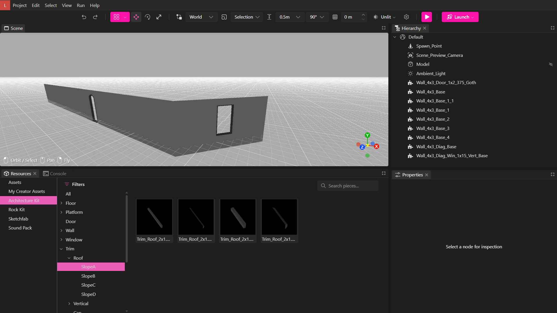Click the transform space icon beside World
Viewport: 557px width, 313px height.
click(179, 17)
